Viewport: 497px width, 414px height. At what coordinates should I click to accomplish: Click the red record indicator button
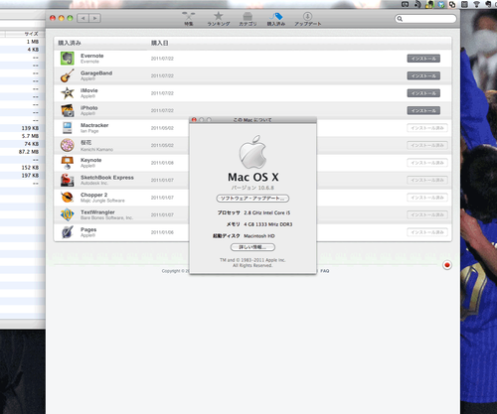tap(447, 265)
